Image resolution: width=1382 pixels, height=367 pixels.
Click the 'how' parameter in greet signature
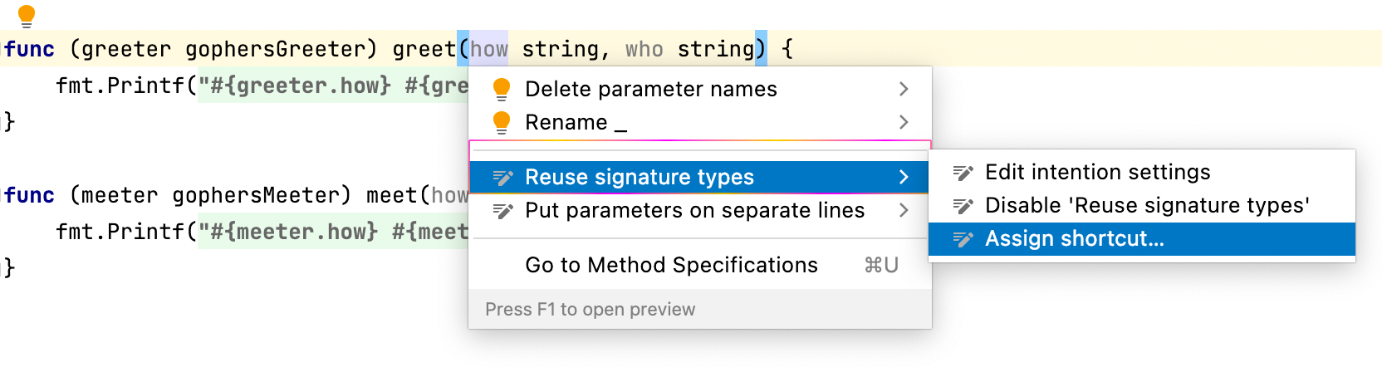click(x=489, y=50)
